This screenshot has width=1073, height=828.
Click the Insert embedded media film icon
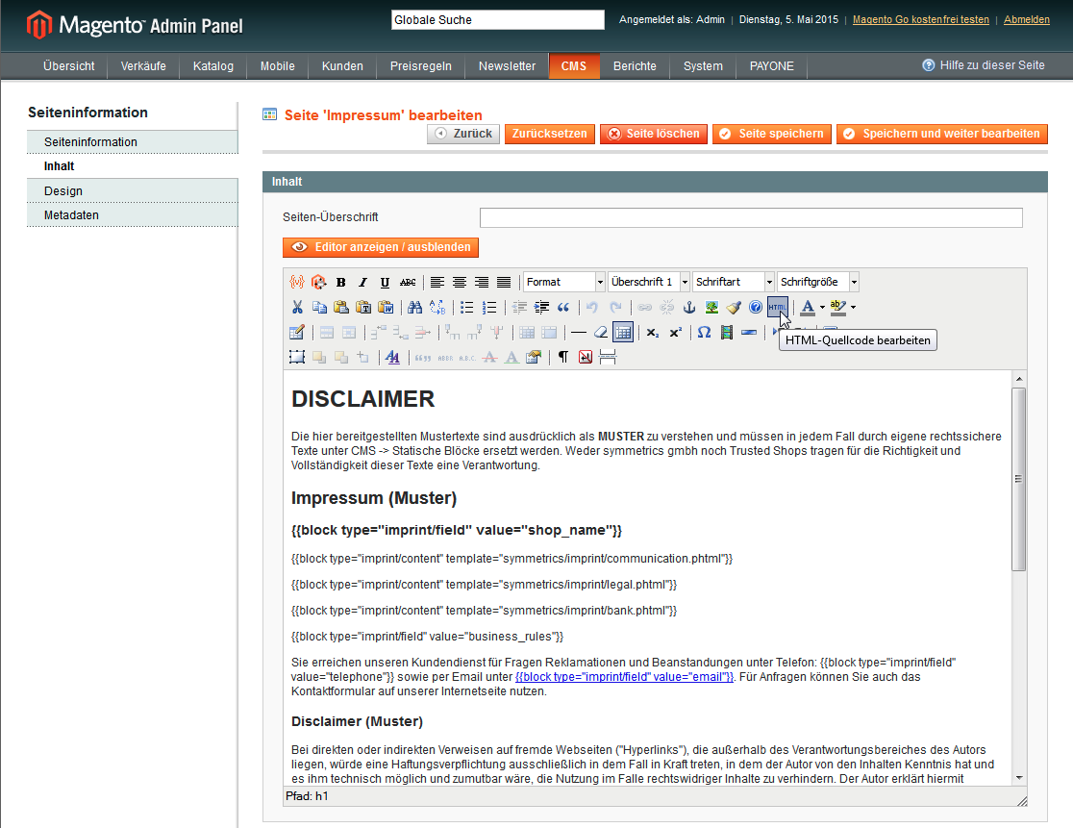(x=727, y=333)
